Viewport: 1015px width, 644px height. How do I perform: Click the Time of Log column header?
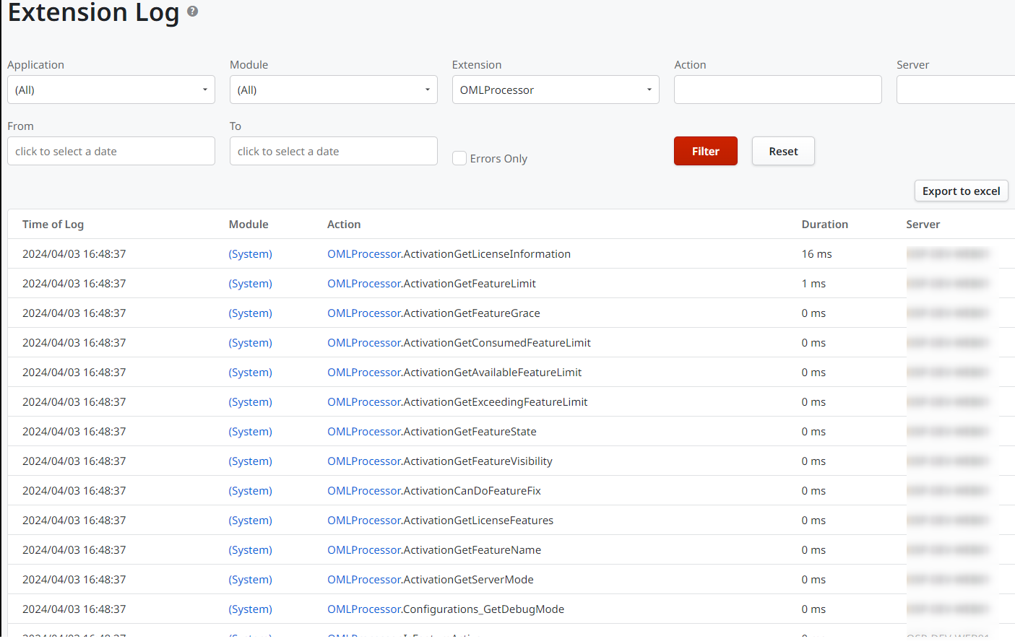(x=53, y=224)
